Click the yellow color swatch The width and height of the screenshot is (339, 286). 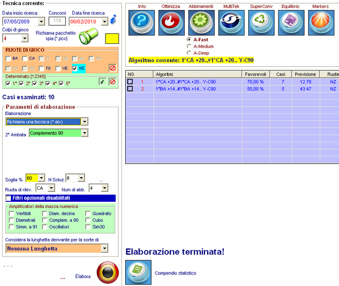click(x=112, y=39)
